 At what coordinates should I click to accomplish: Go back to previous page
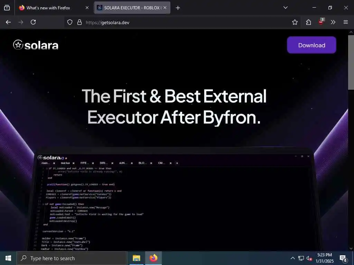8,22
